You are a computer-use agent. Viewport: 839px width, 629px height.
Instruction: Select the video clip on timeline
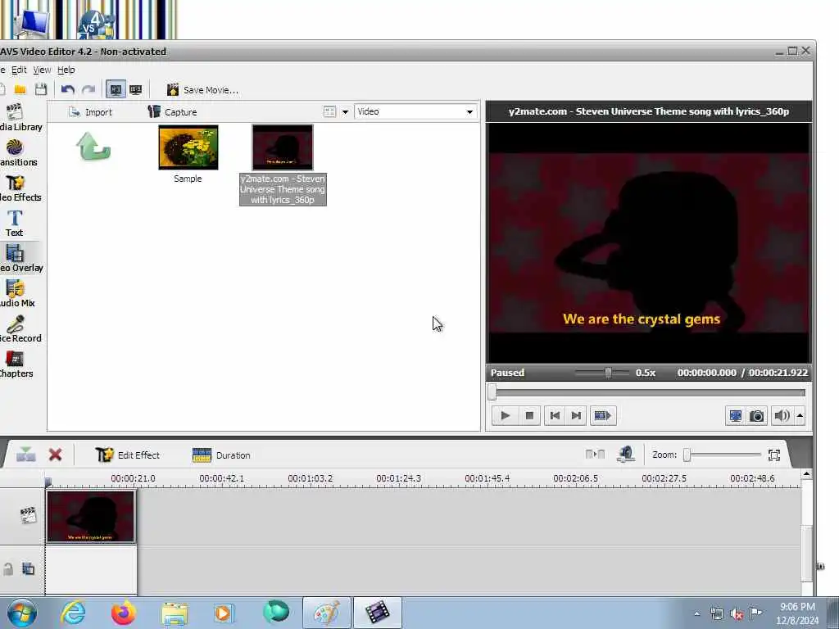click(x=91, y=517)
